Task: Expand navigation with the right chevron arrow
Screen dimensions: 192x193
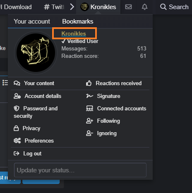Action: point(72,7)
